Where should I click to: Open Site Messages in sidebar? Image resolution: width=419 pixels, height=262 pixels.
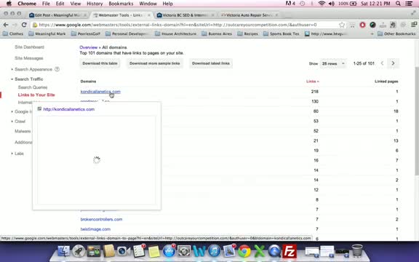(29, 58)
